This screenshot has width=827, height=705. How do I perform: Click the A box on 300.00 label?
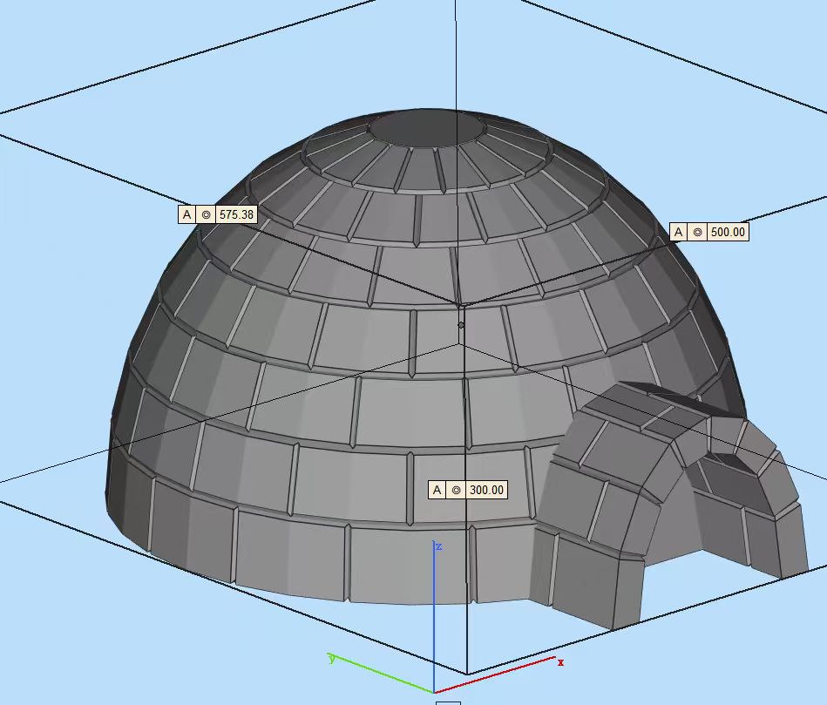coord(437,490)
